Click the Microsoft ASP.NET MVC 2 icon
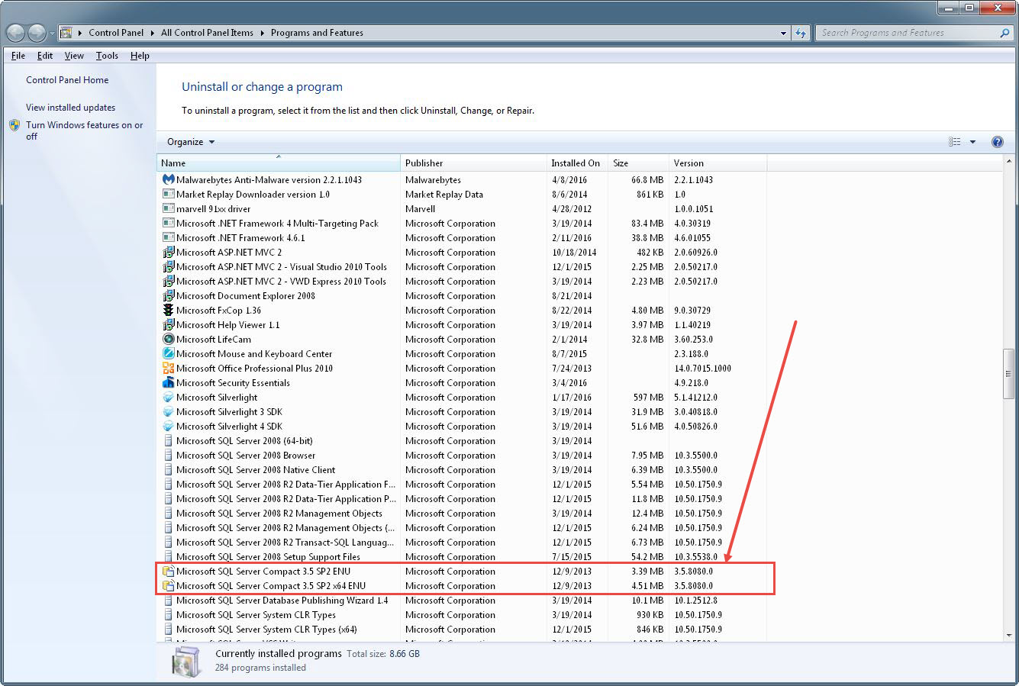The image size is (1019, 686). tap(169, 252)
